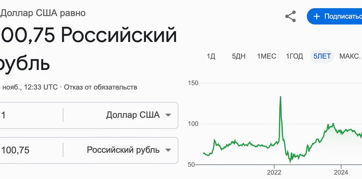Select the 5ДН time range
362x179 pixels.
(239, 56)
